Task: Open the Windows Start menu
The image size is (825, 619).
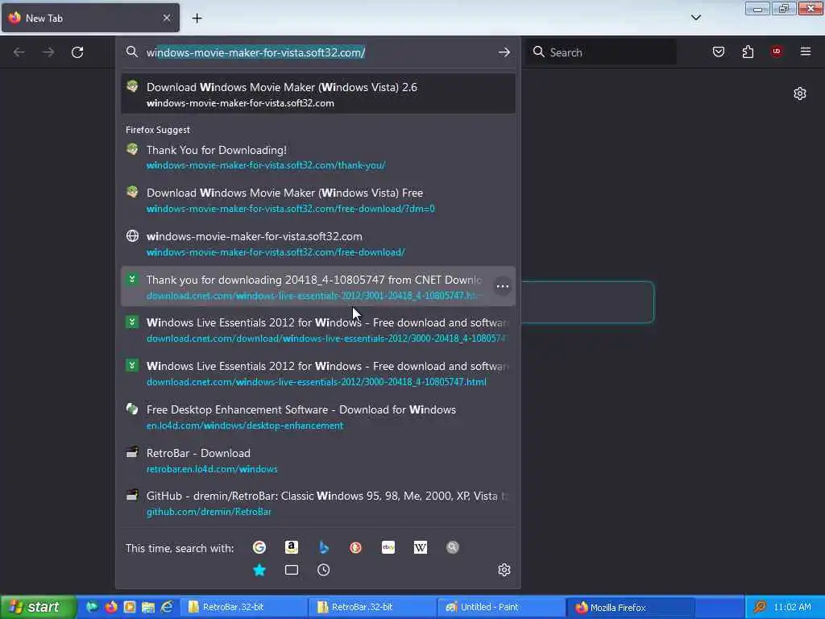Action: tap(37, 607)
